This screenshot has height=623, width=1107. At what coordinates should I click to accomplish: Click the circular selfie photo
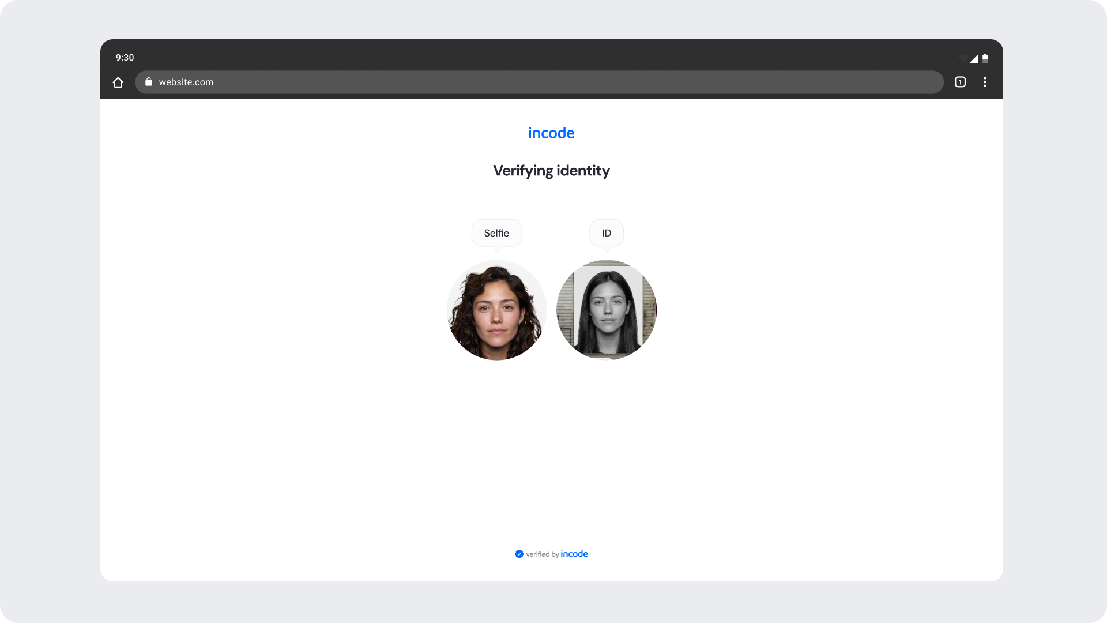tap(496, 310)
